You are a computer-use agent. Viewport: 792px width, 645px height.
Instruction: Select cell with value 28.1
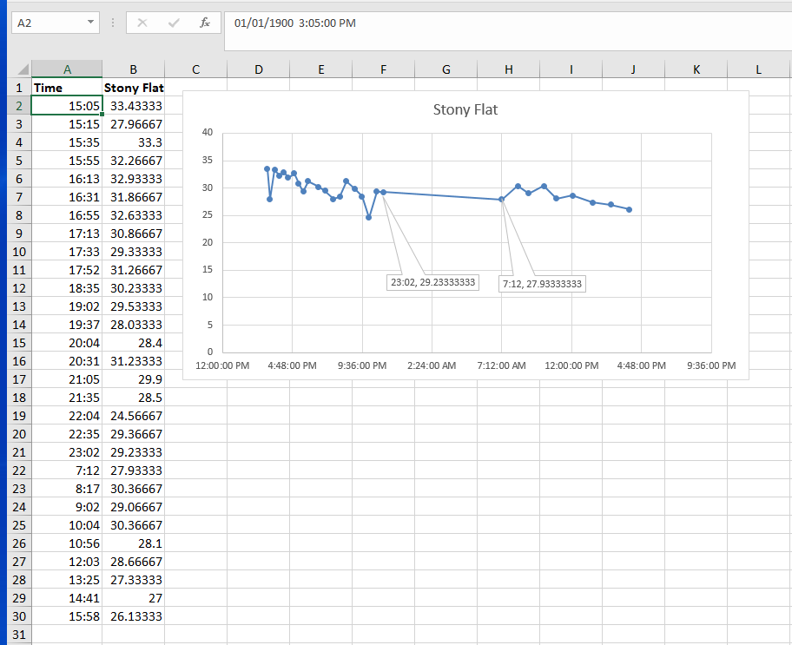click(134, 543)
